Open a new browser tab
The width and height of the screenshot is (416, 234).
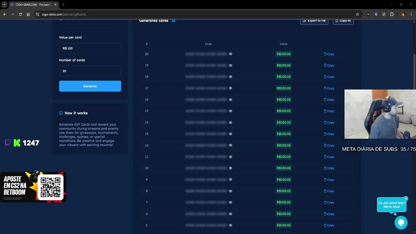tap(63, 5)
